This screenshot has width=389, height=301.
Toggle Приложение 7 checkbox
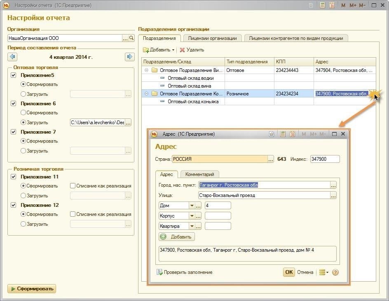tap(14, 132)
